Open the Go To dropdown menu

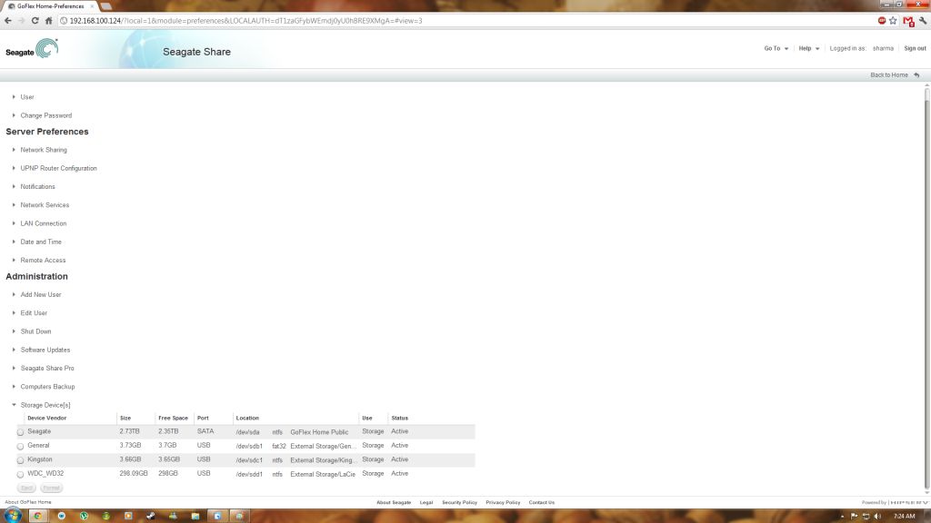point(776,49)
